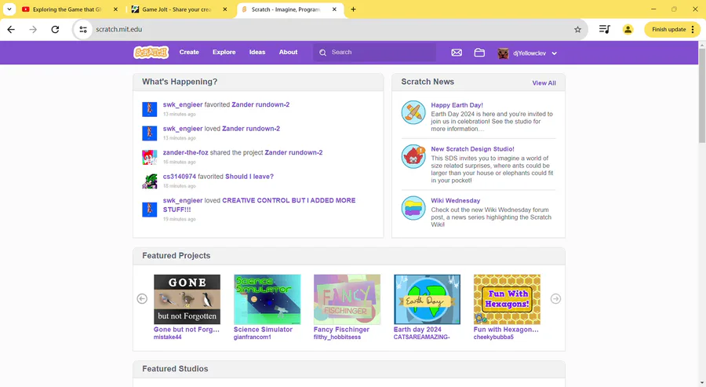
Task: Open the tab search dropdown arrow
Action: coord(9,9)
